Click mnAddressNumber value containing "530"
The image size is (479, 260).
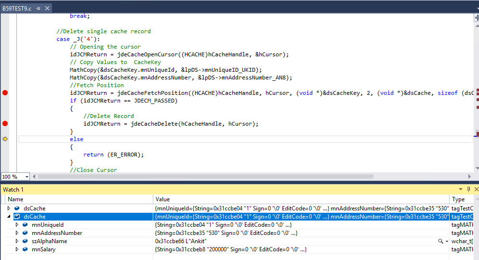point(226,233)
